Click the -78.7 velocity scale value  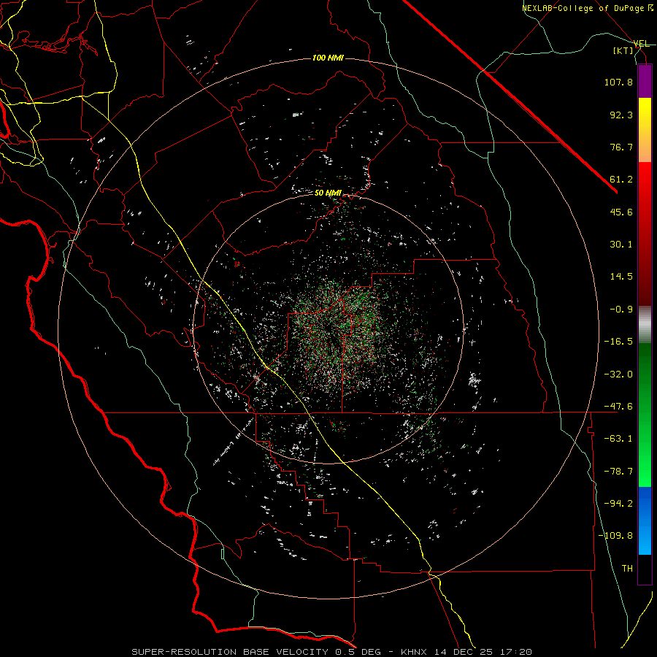pos(618,472)
